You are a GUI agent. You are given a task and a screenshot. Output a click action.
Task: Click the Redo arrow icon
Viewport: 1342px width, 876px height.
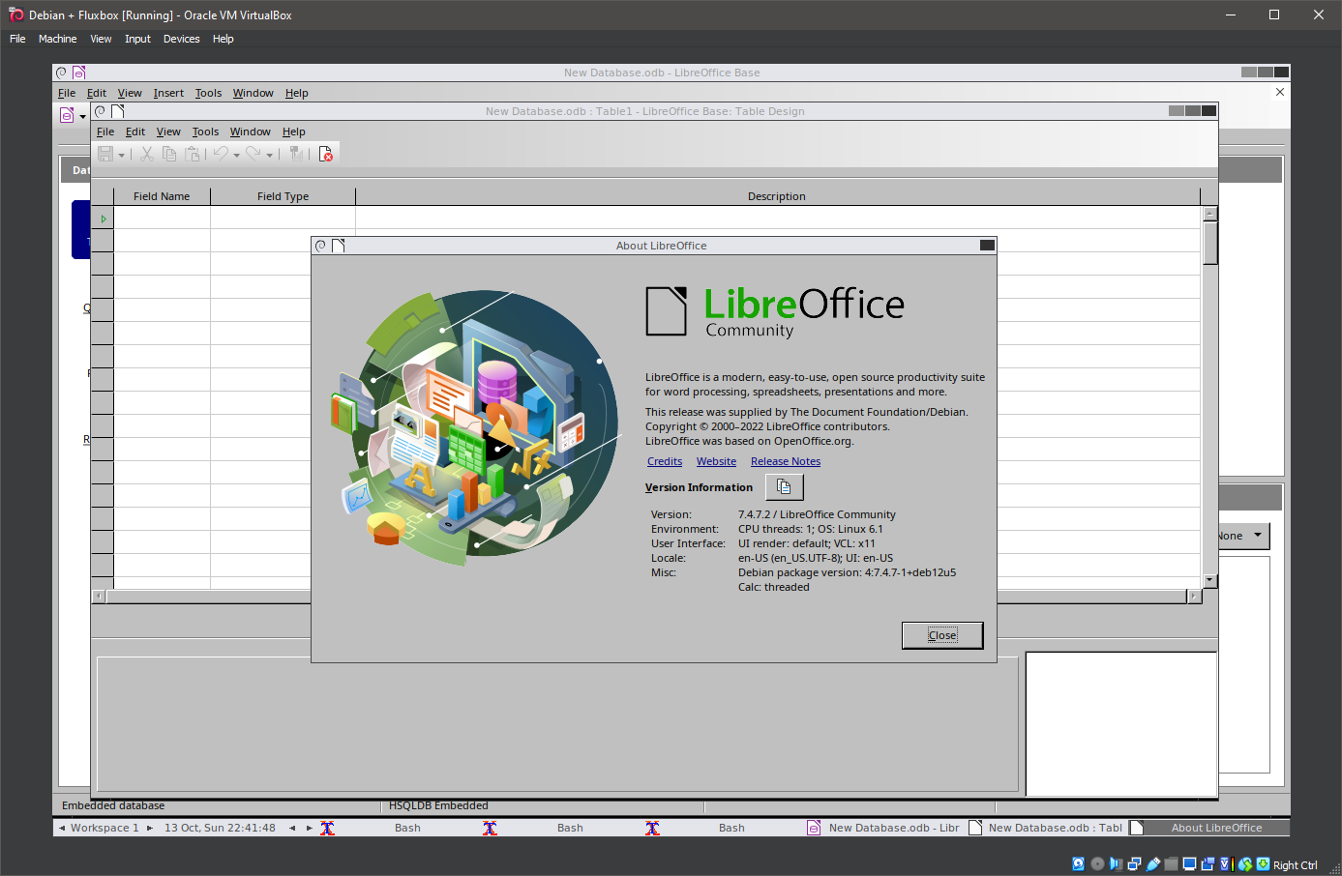tap(253, 154)
